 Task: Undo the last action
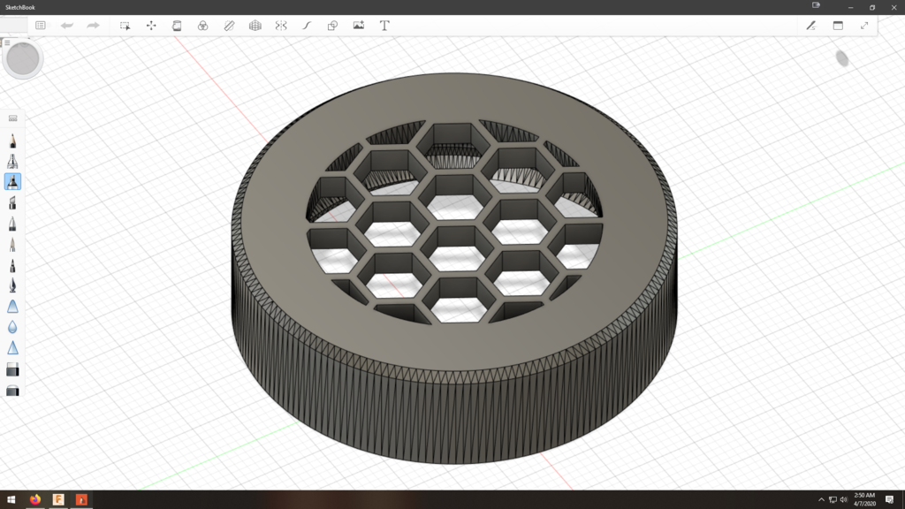(x=67, y=26)
